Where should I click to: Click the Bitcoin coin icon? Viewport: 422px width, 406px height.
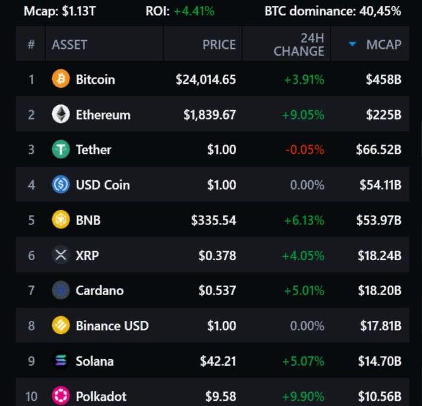[61, 79]
